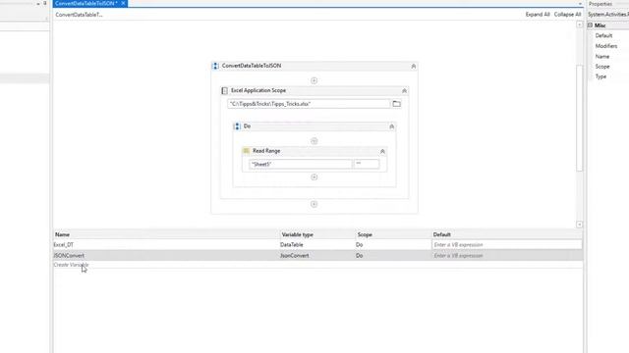Edit the workbook path field
Image resolution: width=629 pixels, height=353 pixels.
[x=309, y=104]
